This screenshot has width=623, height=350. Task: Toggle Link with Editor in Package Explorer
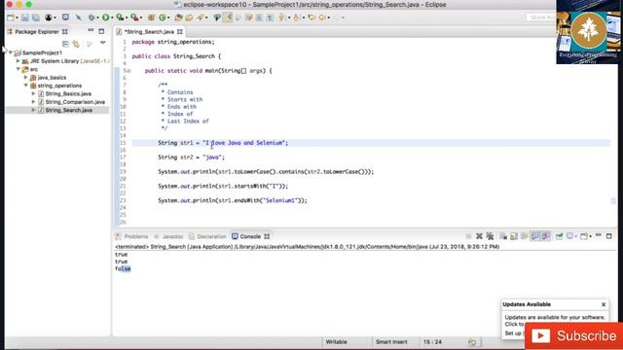[76, 44]
